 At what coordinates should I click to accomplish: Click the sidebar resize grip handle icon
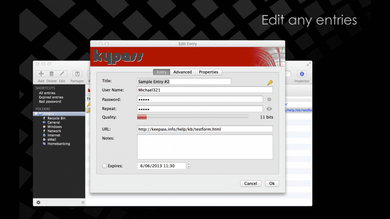coord(83,202)
